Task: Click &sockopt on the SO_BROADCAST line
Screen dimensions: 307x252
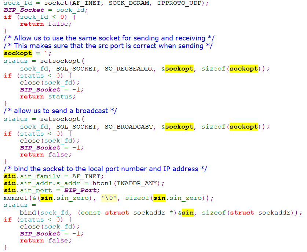Action: click(x=178, y=127)
